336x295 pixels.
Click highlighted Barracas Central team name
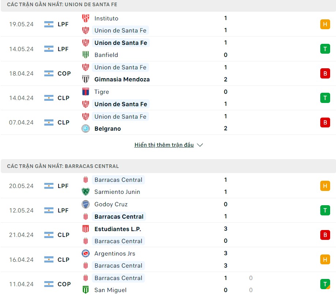[x=119, y=217]
